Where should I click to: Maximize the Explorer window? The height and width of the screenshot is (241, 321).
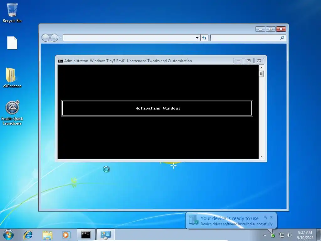tap(271, 29)
